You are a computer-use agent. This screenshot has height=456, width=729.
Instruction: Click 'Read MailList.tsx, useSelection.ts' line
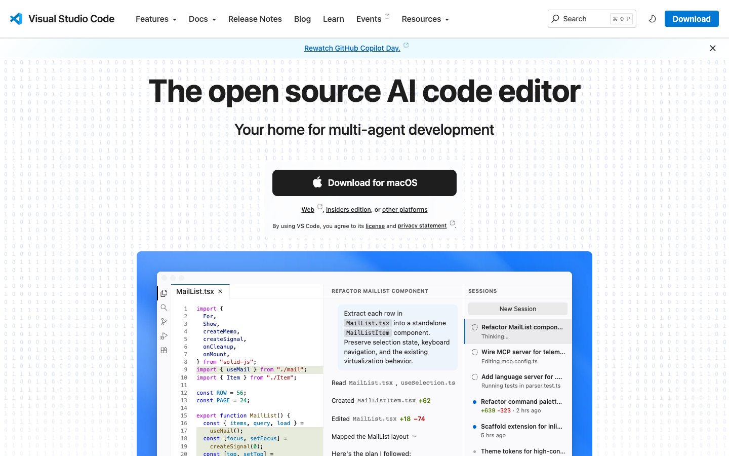click(393, 383)
